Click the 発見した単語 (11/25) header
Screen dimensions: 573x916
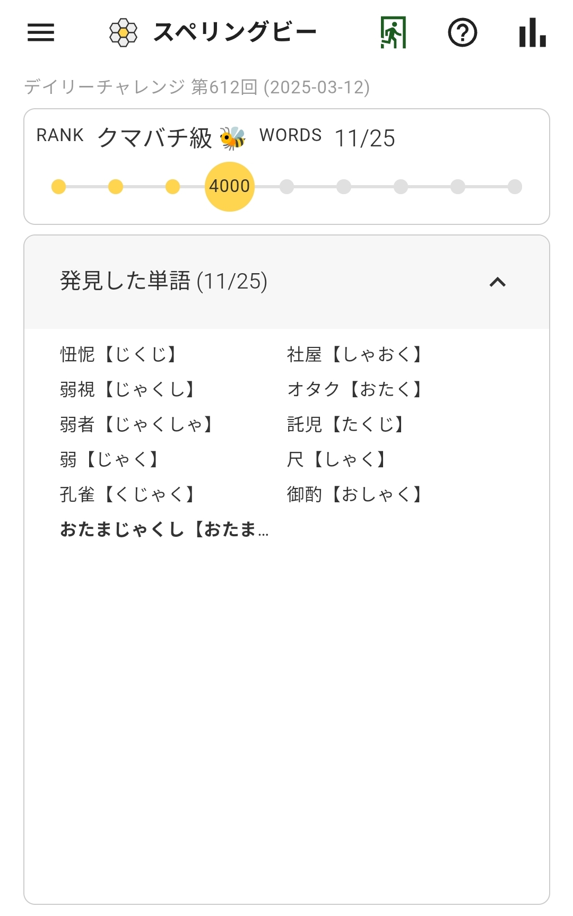286,282
